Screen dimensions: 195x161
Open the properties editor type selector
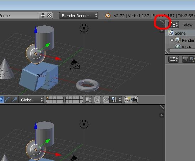click(x=174, y=59)
